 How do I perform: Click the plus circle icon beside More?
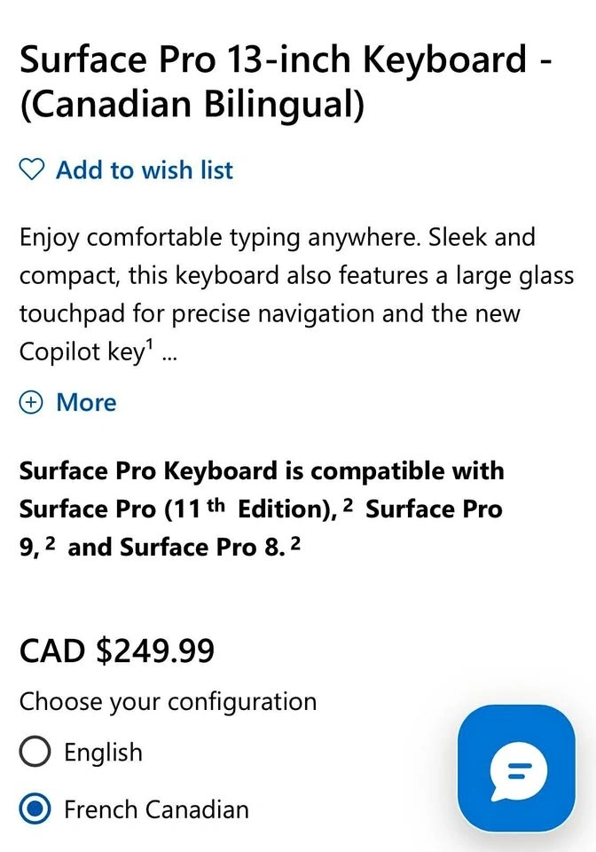32,402
